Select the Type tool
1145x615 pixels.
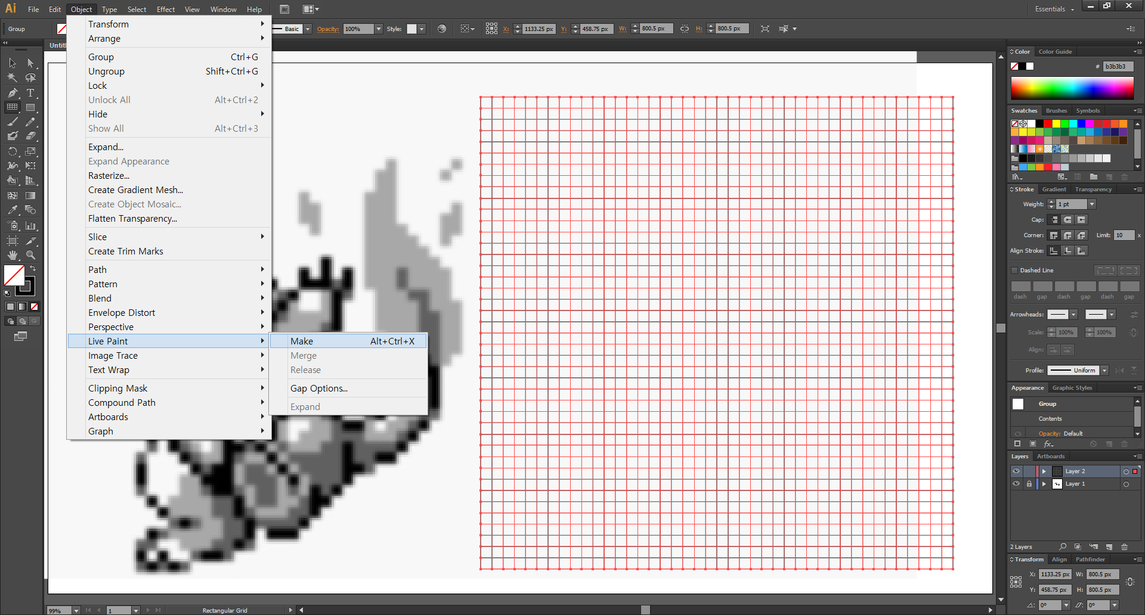pyautogui.click(x=30, y=93)
